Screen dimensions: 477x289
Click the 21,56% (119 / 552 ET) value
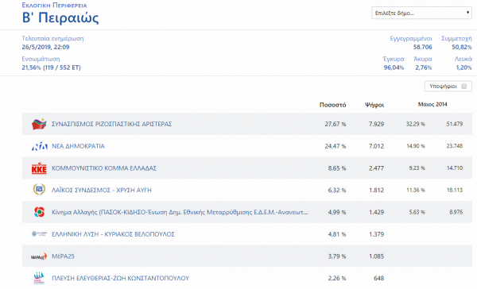click(51, 67)
